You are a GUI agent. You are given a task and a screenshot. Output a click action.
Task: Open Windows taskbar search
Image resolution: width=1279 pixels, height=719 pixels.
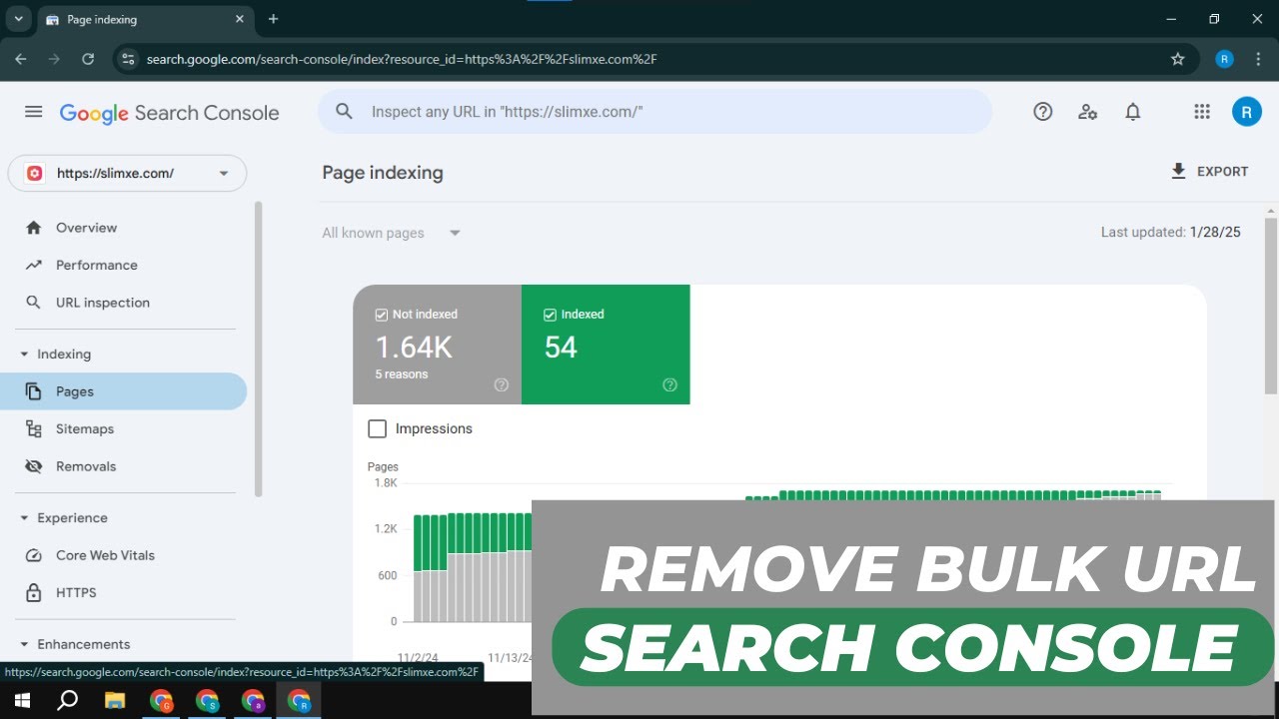(x=68, y=700)
